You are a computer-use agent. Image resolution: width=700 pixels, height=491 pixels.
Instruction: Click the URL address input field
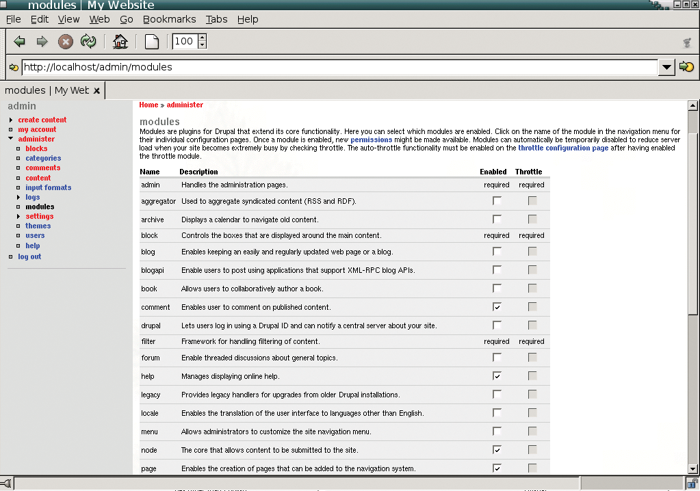point(339,67)
